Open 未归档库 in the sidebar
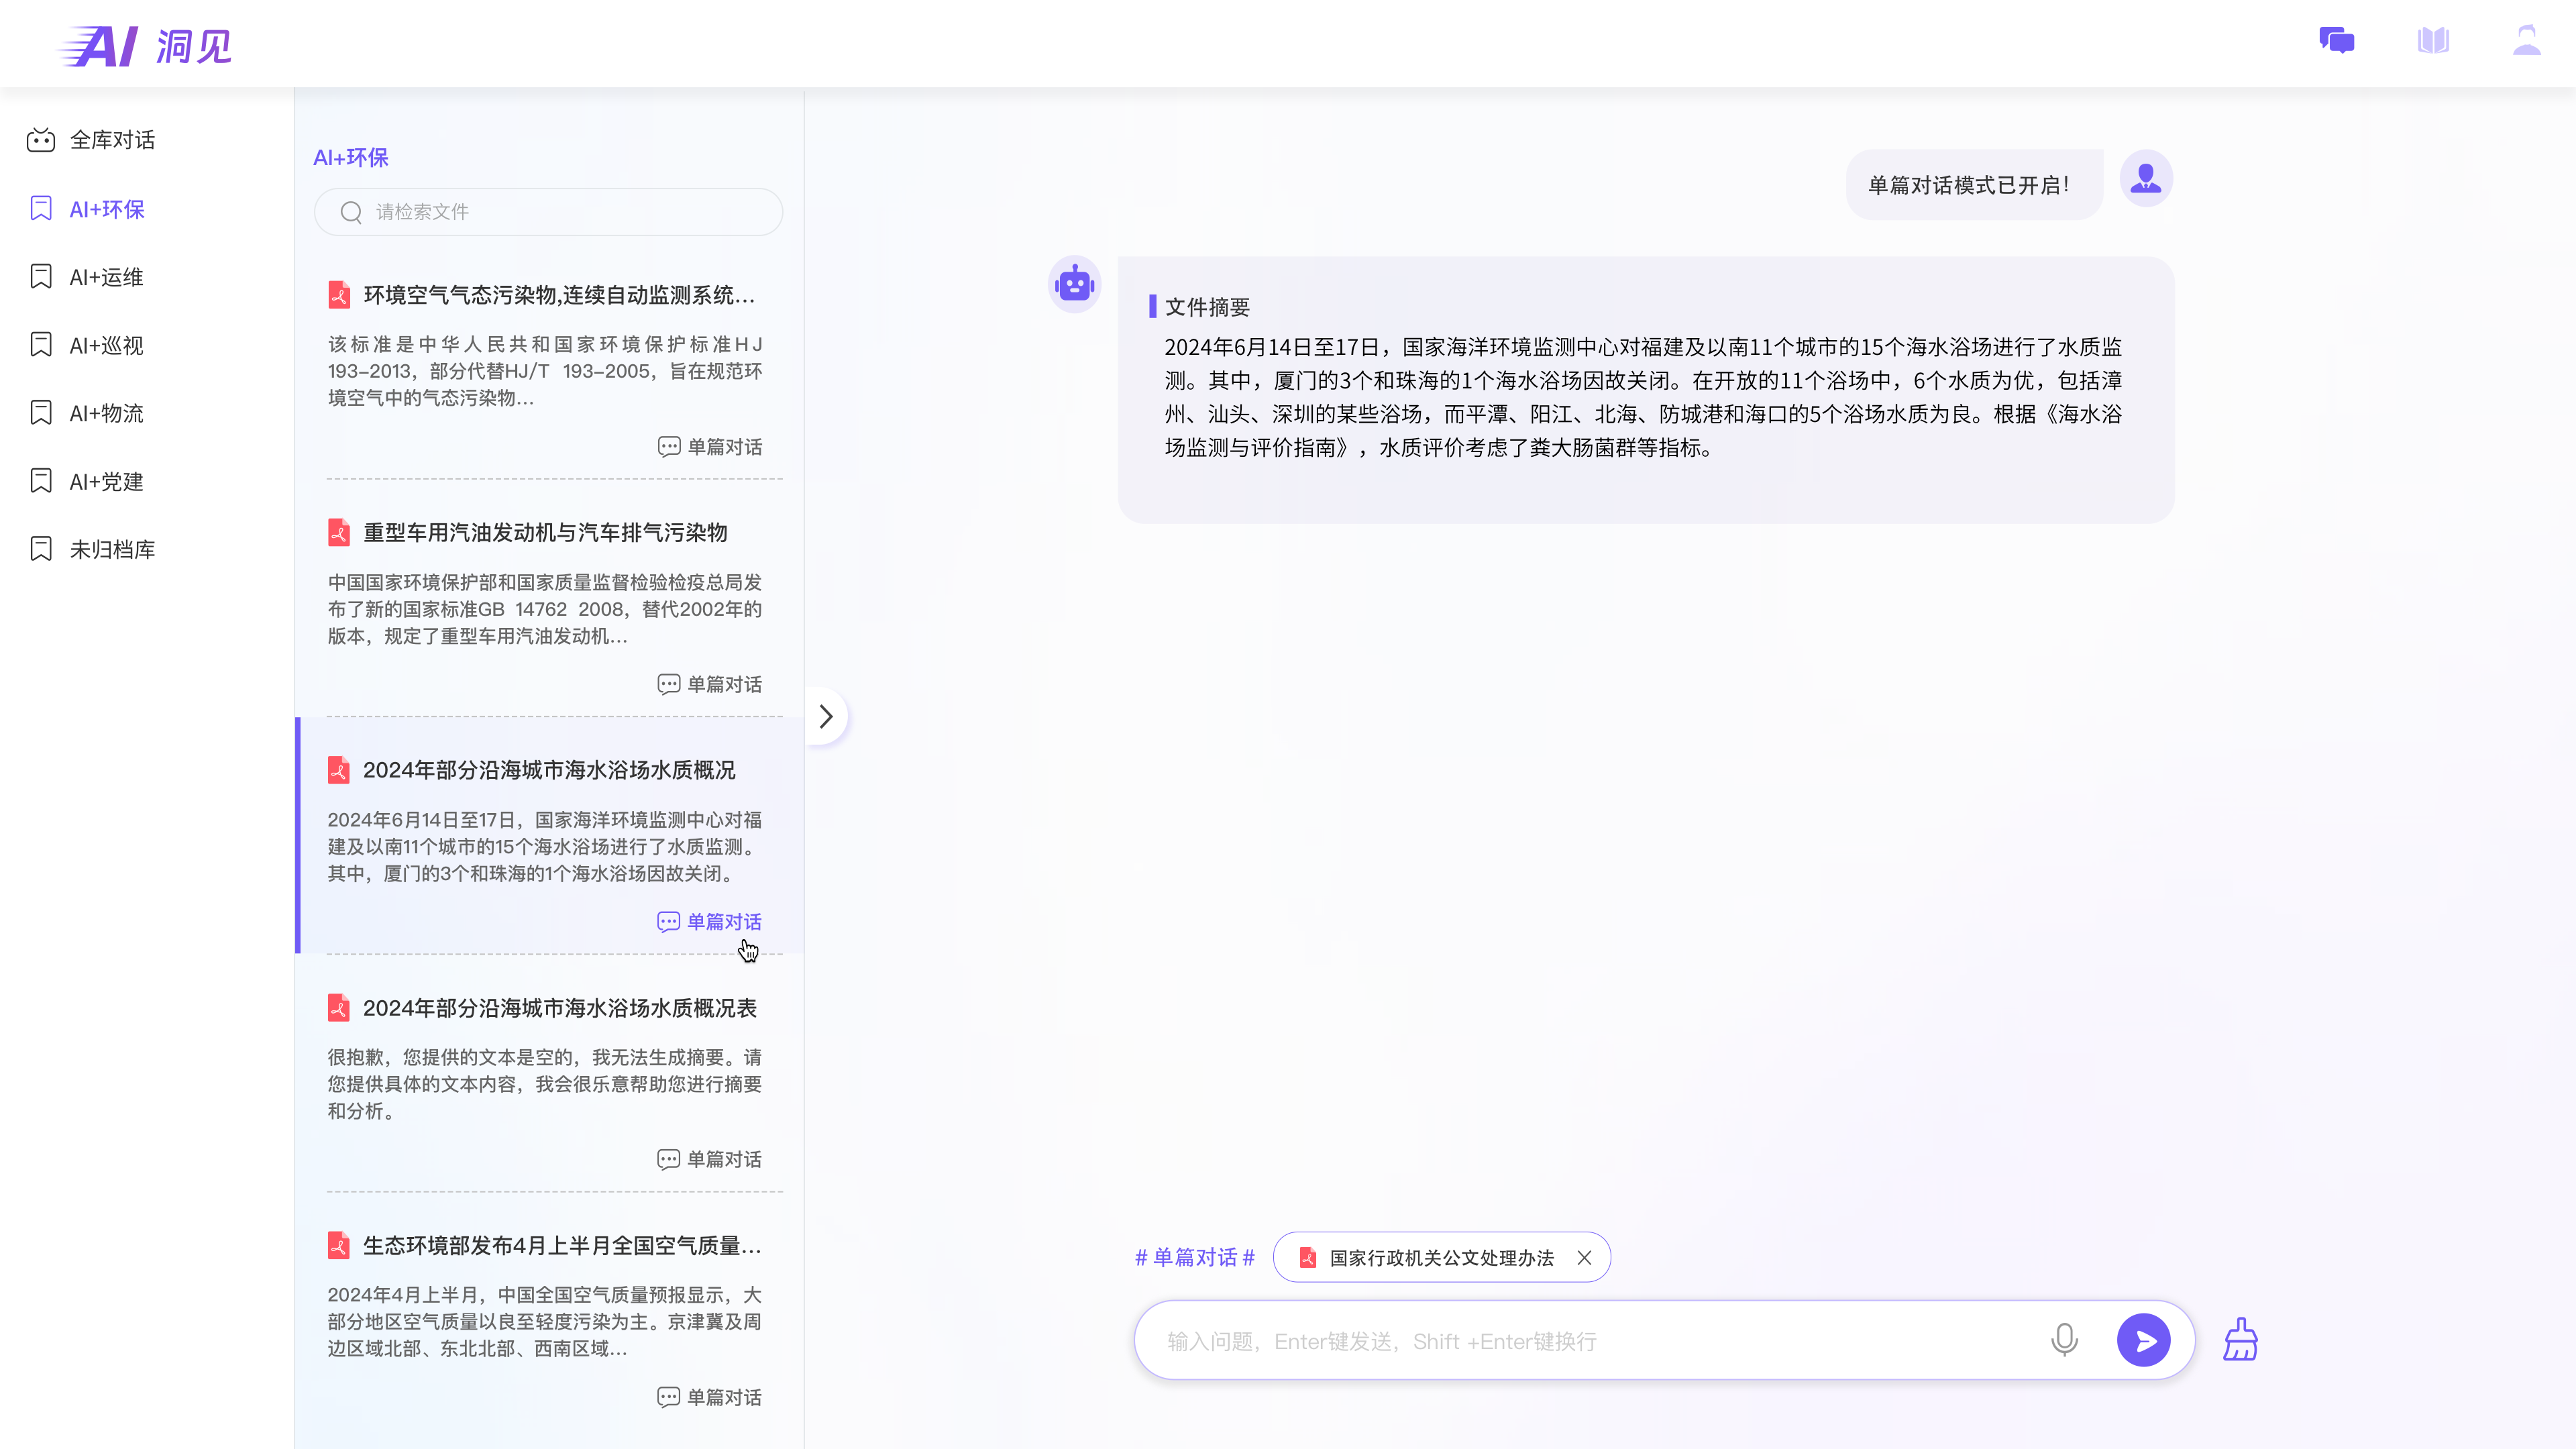The width and height of the screenshot is (2576, 1449). point(112,549)
